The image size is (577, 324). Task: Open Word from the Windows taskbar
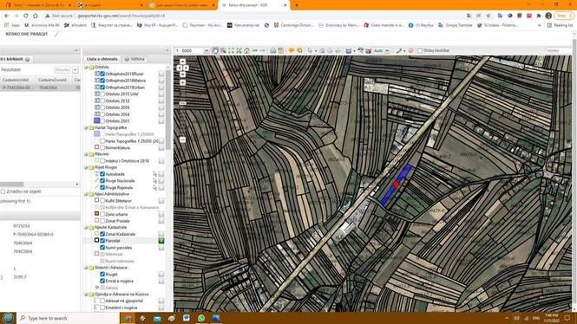click(x=187, y=318)
